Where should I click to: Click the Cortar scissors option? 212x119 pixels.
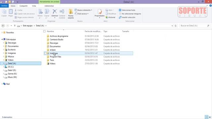click(x=19, y=10)
